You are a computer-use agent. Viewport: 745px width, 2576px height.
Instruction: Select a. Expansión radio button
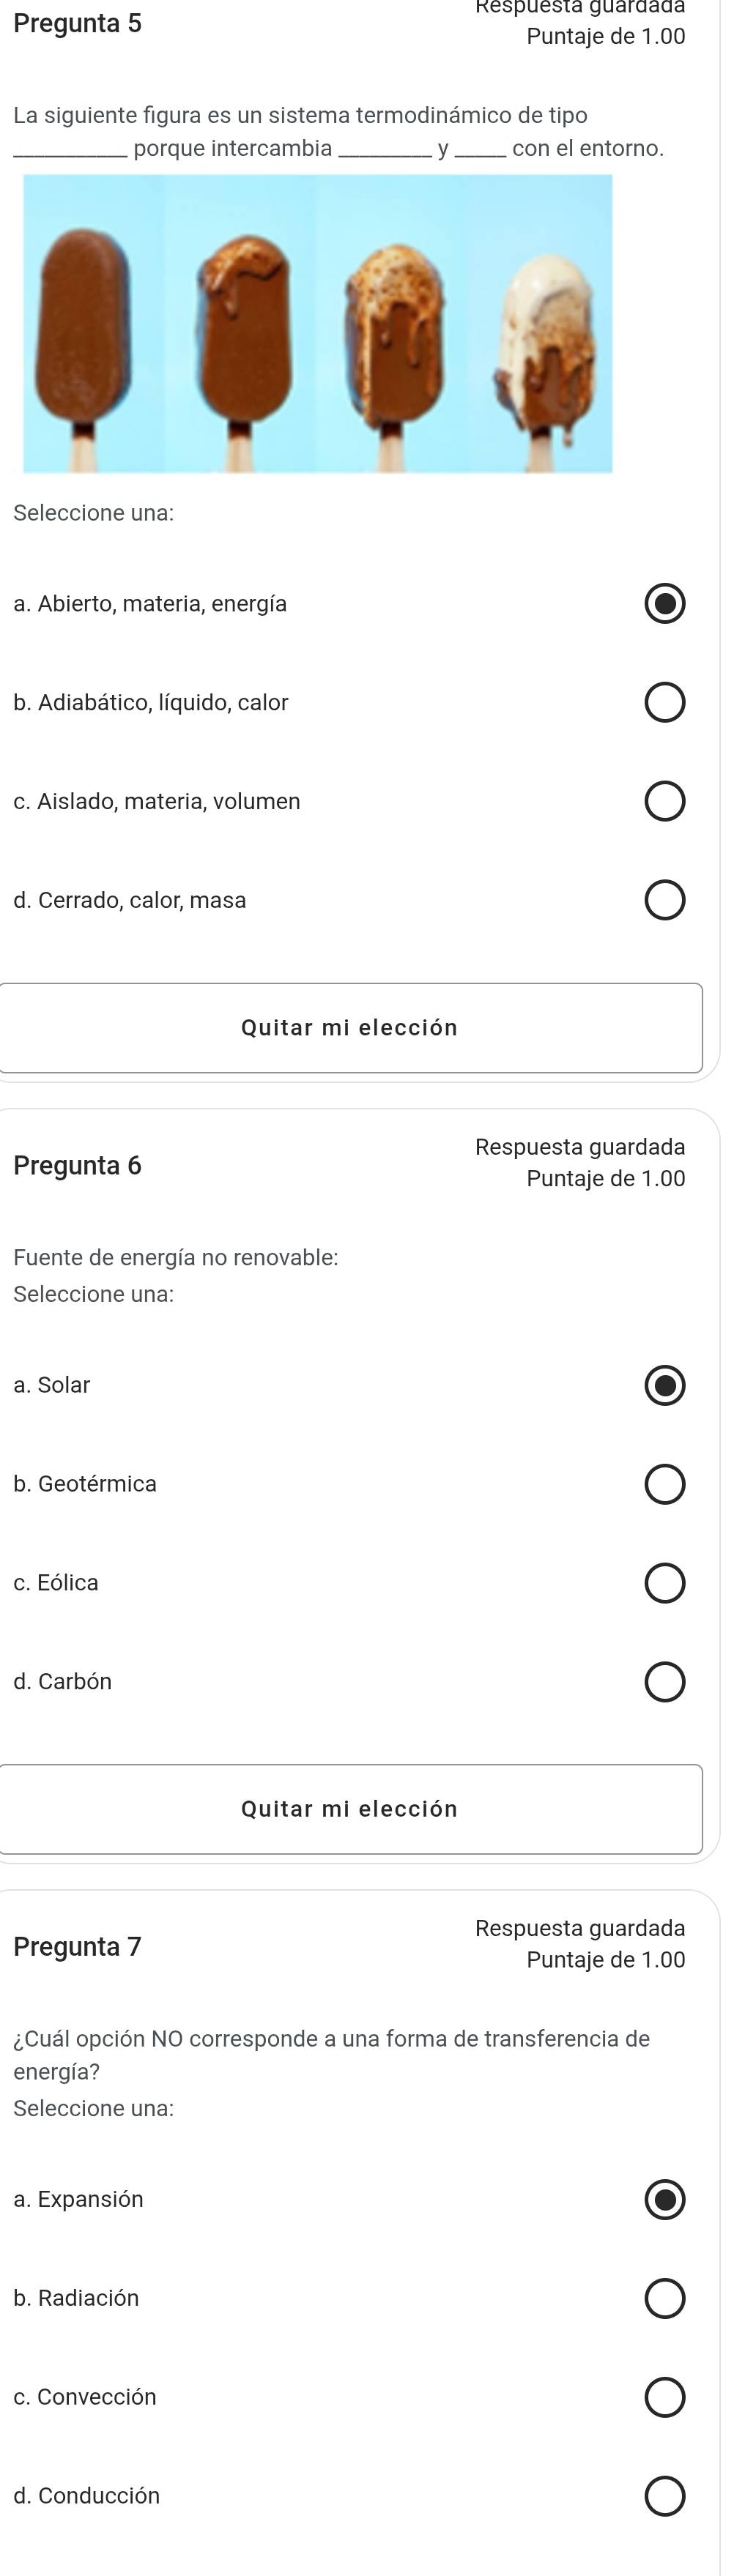pyautogui.click(x=664, y=2200)
